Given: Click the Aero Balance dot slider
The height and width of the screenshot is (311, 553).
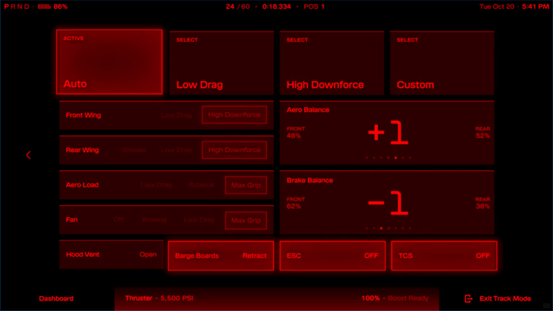Looking at the screenshot, I should pos(388,158).
